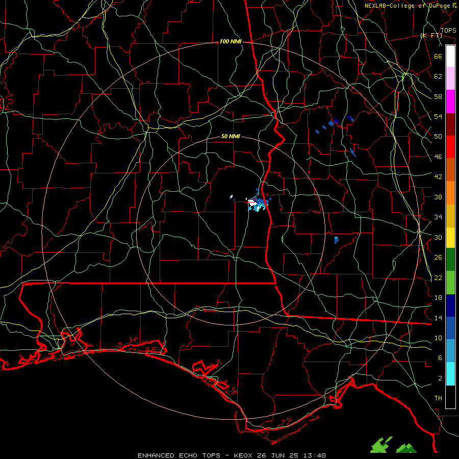Image resolution: width=459 pixels, height=459 pixels.
Task: Select the magenta legend swatch
Action: (x=450, y=101)
